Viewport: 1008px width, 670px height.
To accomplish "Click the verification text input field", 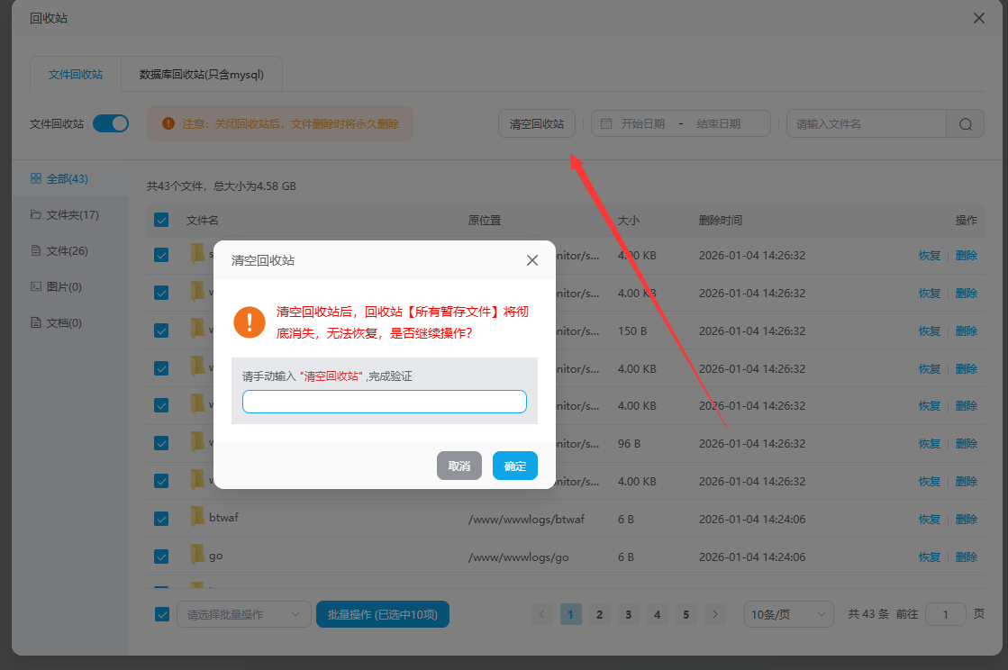I will [x=385, y=402].
